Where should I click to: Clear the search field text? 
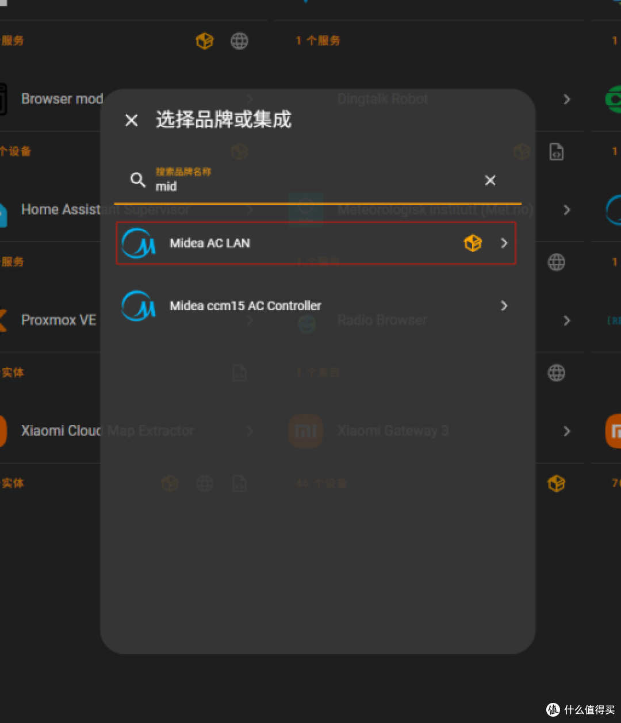coord(490,181)
